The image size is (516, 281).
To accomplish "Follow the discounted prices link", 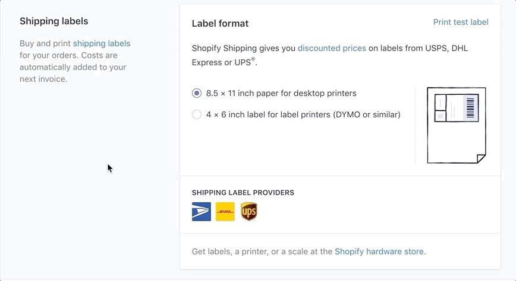I will pyautogui.click(x=332, y=48).
